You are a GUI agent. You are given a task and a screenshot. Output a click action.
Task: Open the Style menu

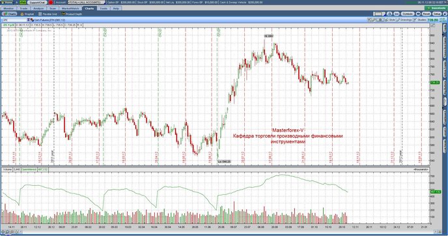(x=390, y=20)
